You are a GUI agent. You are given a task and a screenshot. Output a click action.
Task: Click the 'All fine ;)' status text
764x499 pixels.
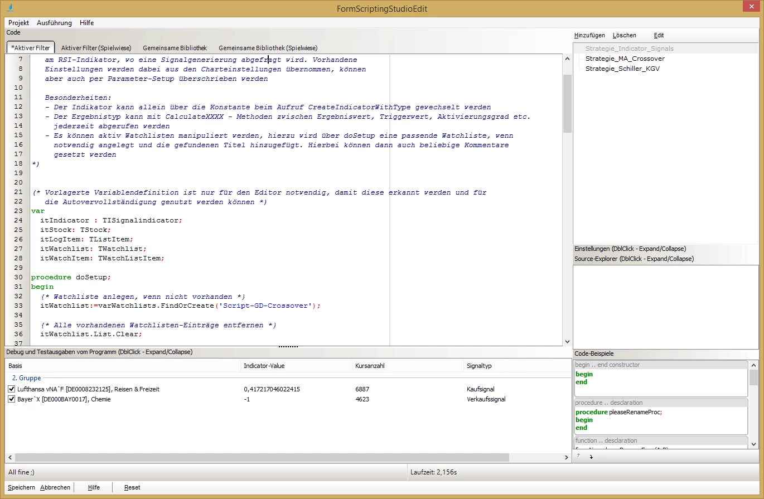tap(21, 472)
